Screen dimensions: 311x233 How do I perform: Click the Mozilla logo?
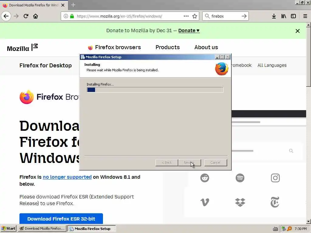pos(22,48)
